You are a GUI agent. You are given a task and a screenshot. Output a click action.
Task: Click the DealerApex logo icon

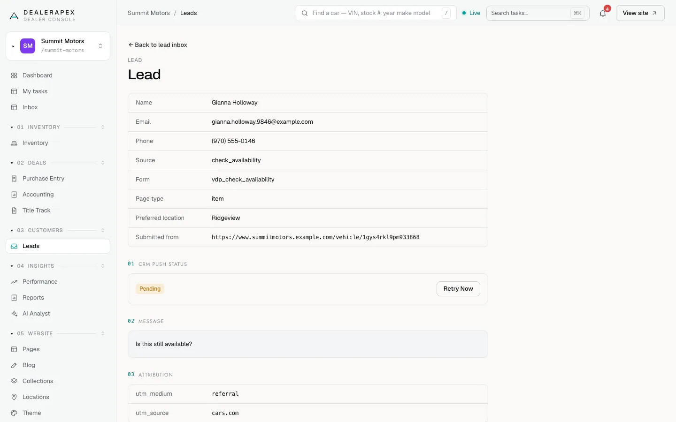click(x=14, y=16)
